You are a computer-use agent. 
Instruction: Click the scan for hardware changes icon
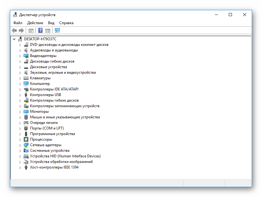pos(57,30)
